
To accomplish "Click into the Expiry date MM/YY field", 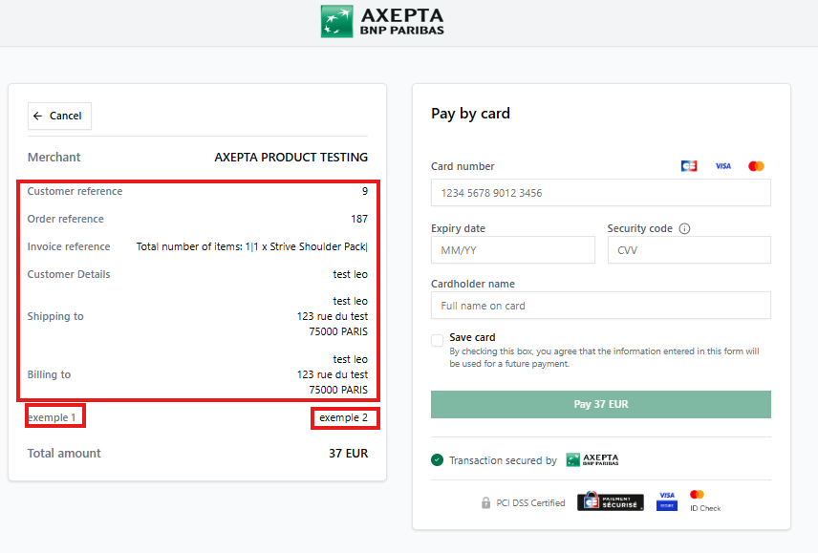I will click(x=513, y=250).
